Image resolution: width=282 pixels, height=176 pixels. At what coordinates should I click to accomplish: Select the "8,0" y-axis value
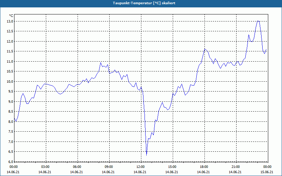tap(11, 121)
